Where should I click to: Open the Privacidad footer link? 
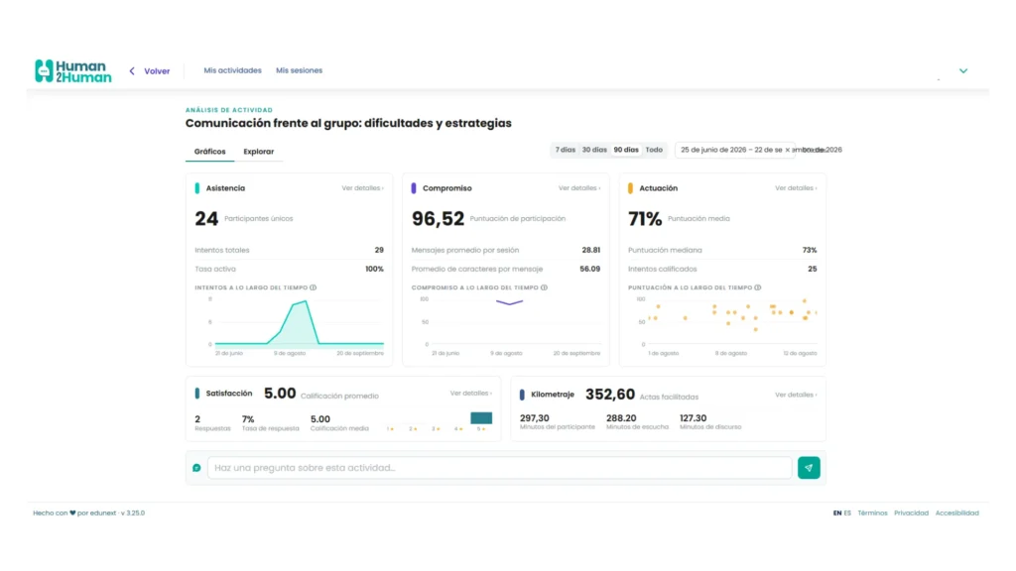pos(911,514)
